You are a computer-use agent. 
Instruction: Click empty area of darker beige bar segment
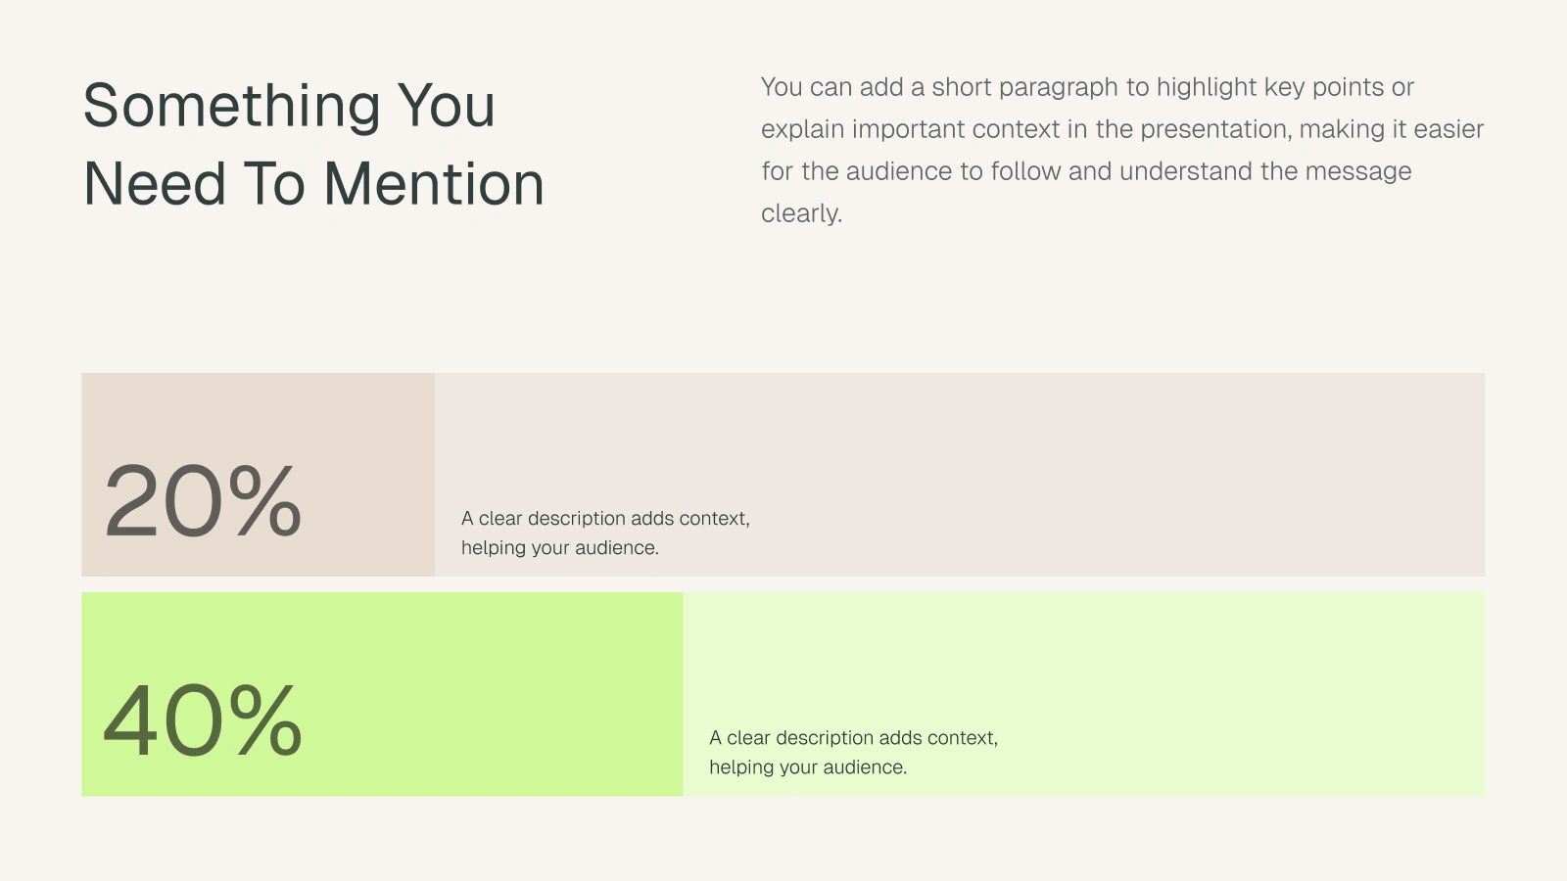258,411
